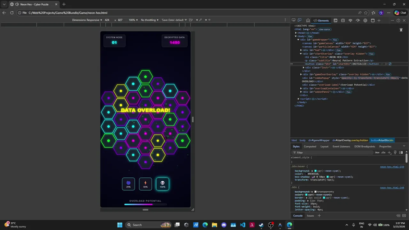
Task: Open File Explorer from taskbar
Action: coord(214,225)
